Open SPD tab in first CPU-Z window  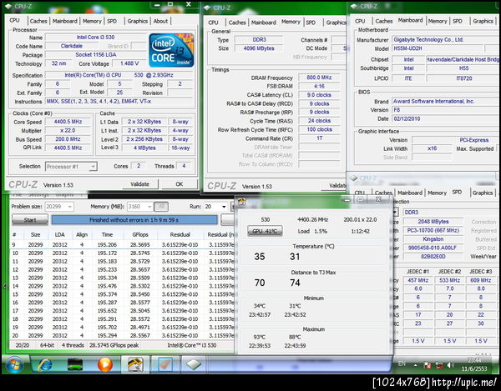[x=112, y=21]
